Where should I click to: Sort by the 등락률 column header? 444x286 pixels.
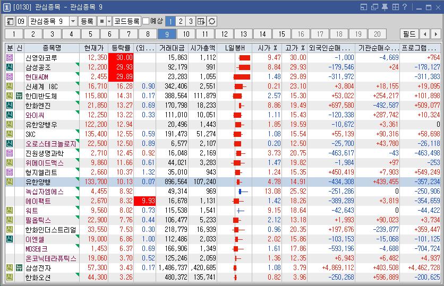tap(121, 48)
